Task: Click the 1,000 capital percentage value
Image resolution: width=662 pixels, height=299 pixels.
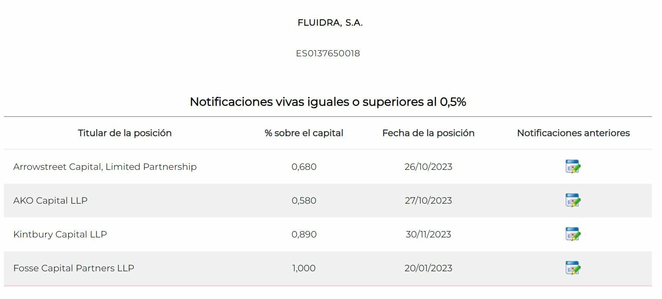Action: click(x=304, y=268)
